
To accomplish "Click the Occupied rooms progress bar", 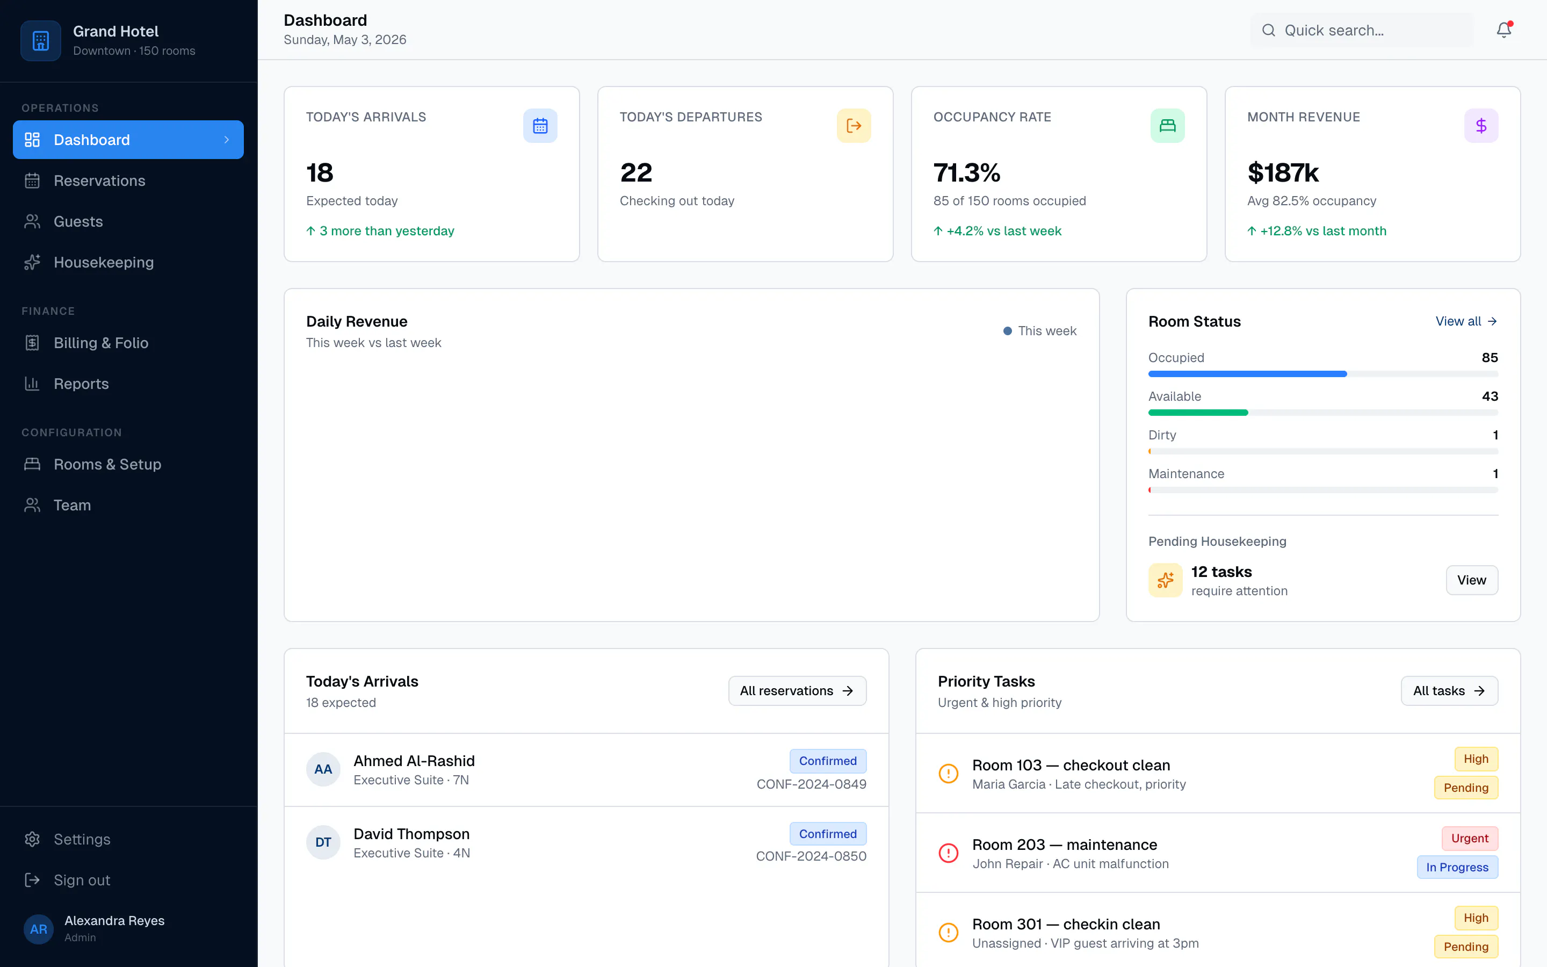I will [1322, 374].
